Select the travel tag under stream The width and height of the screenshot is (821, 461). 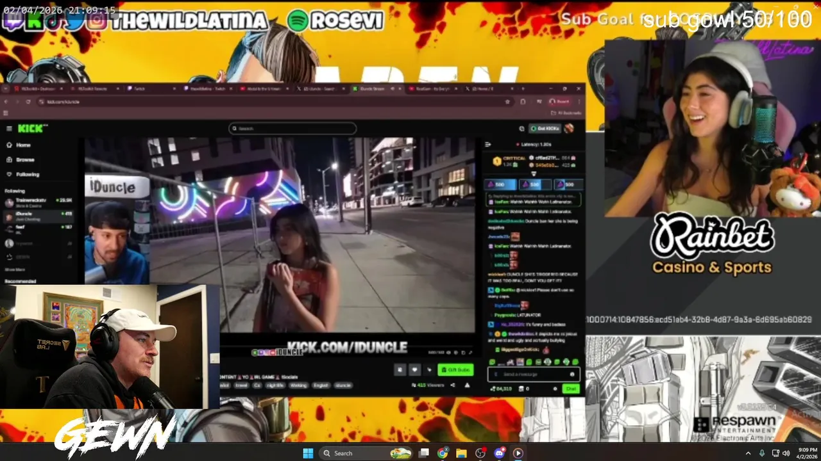pos(241,385)
